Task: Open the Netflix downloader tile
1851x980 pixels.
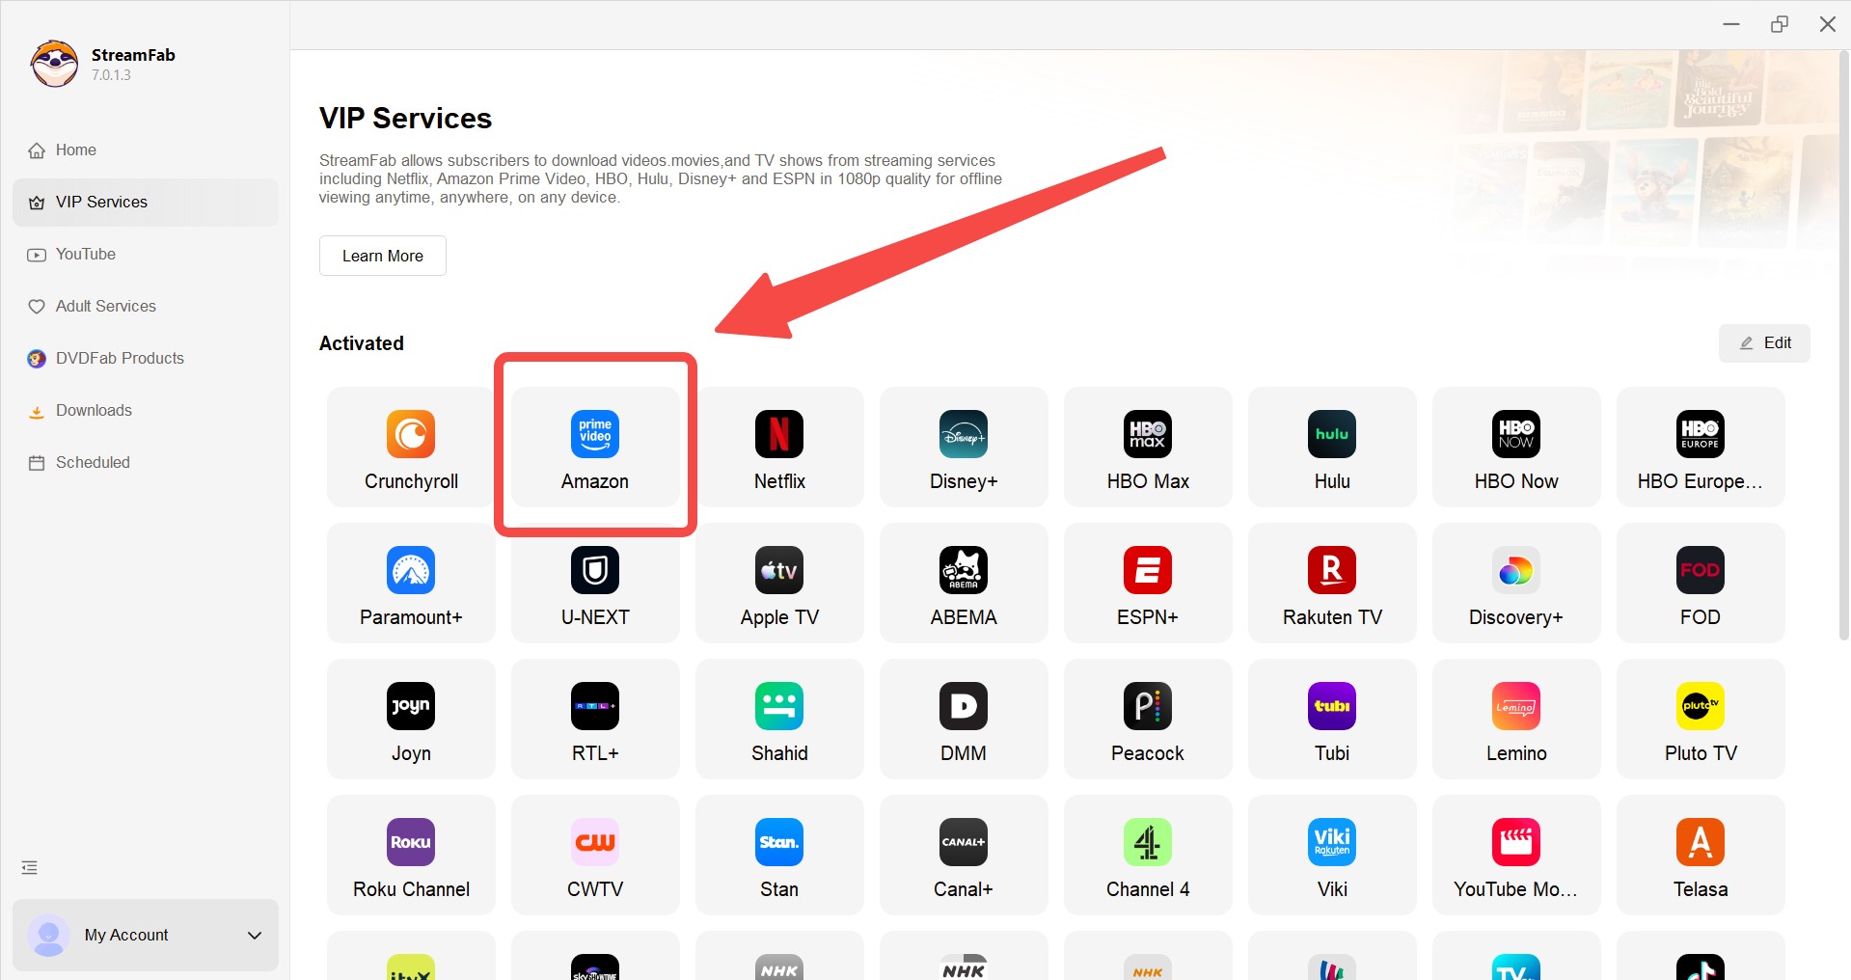Action: coord(778,447)
